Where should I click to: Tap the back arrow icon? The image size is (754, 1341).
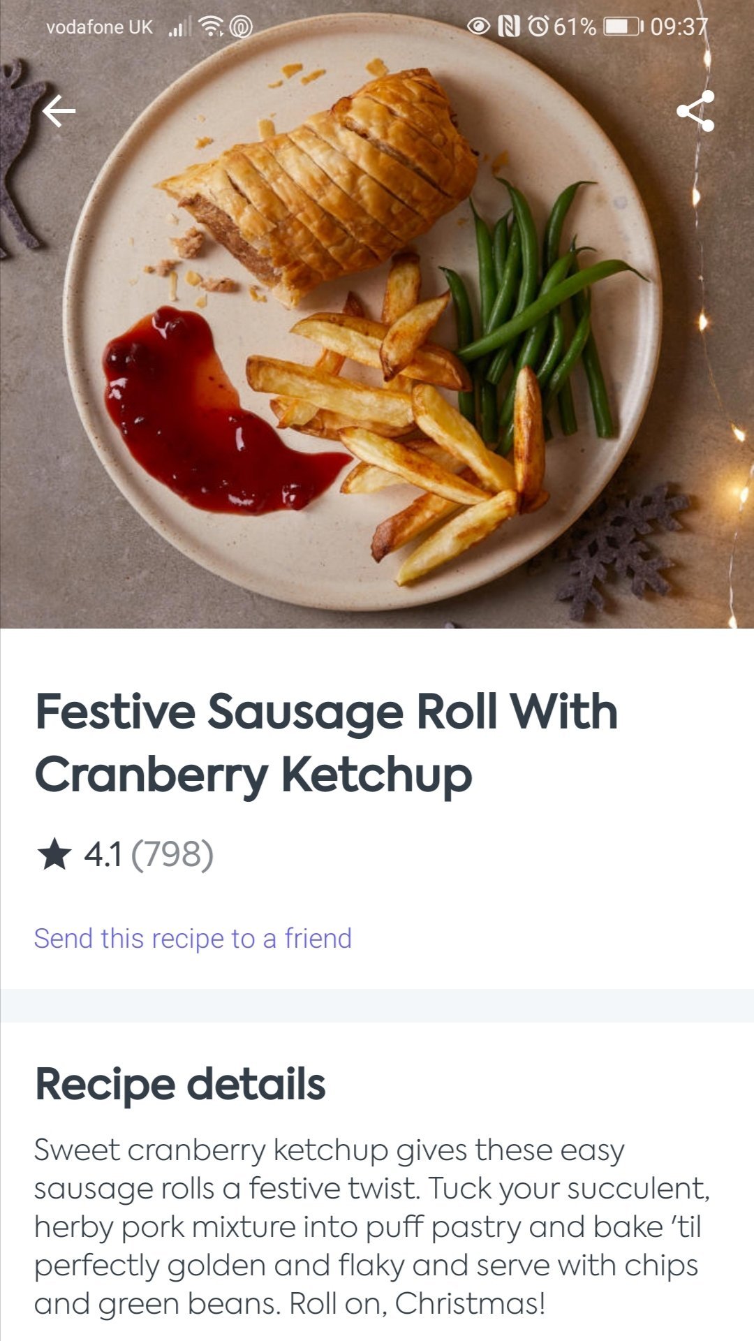59,111
